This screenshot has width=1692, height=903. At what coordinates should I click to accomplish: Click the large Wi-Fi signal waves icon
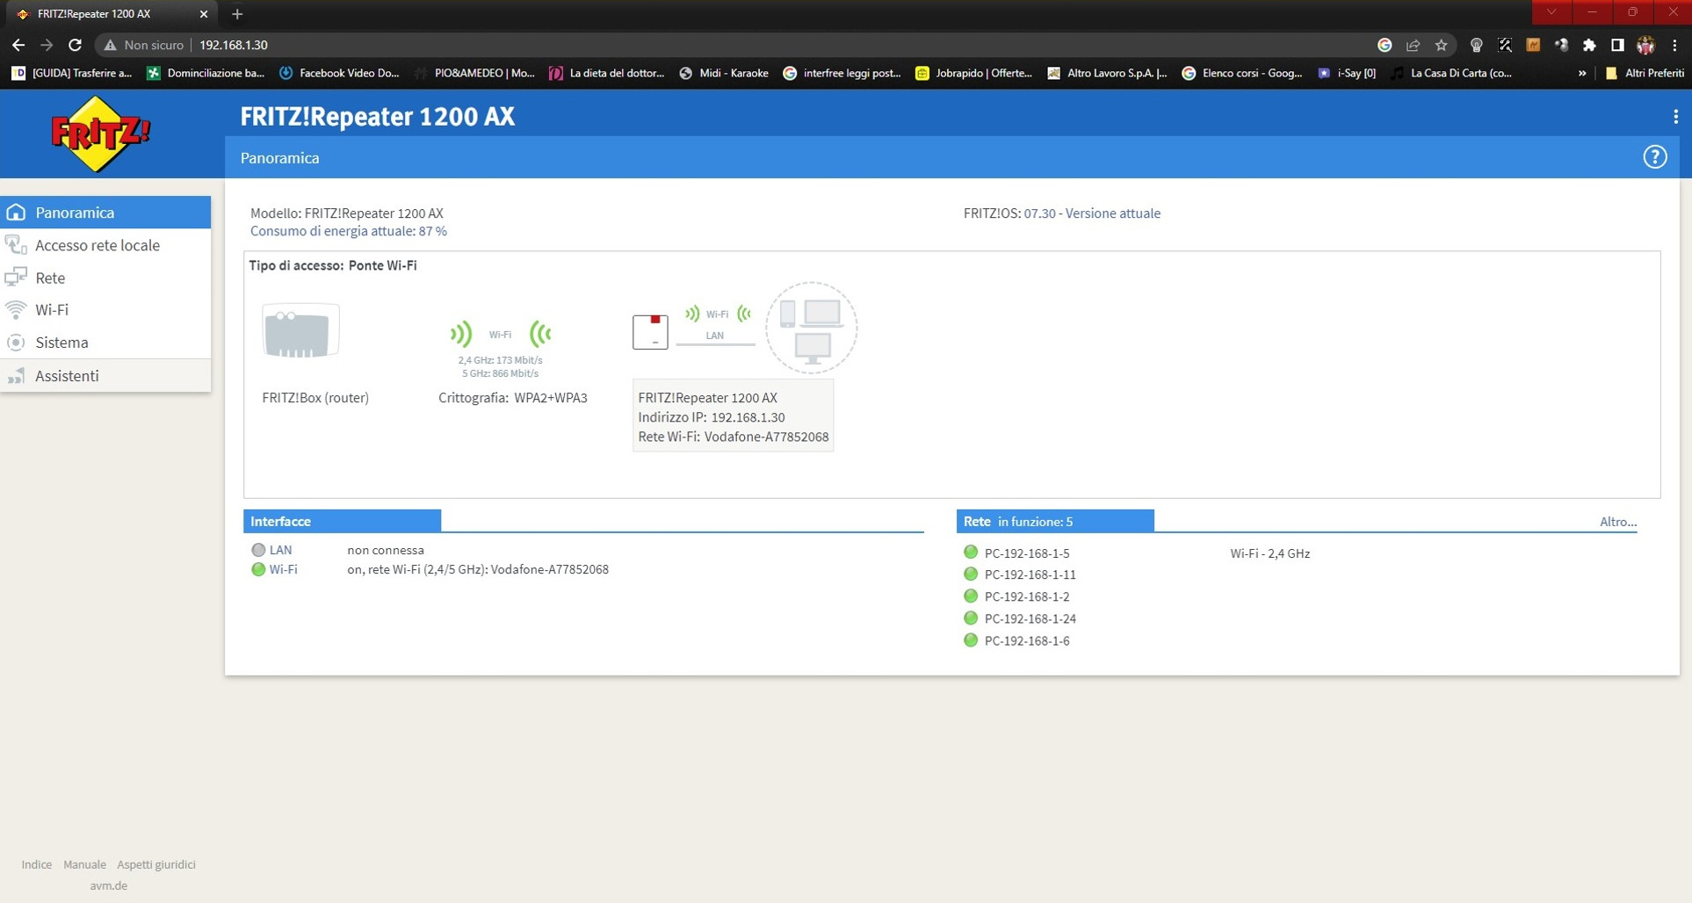[500, 334]
